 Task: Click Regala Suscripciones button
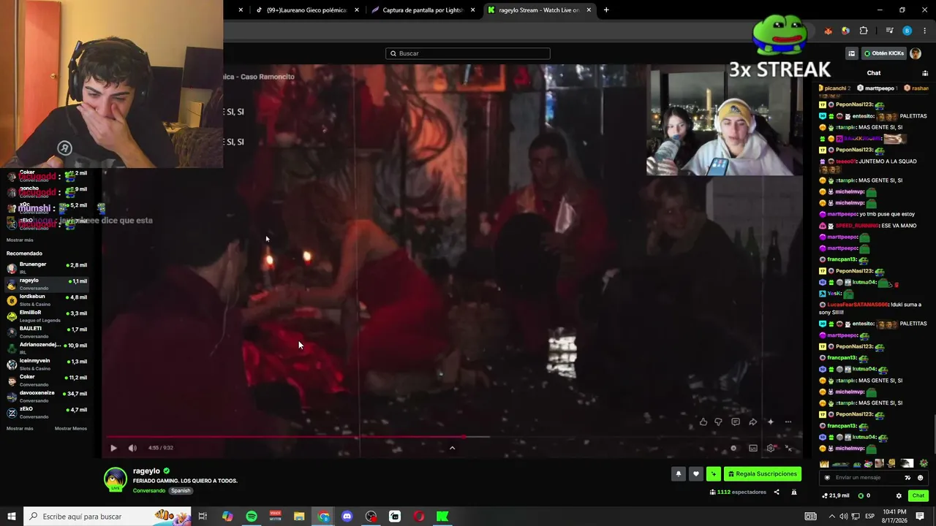click(762, 473)
